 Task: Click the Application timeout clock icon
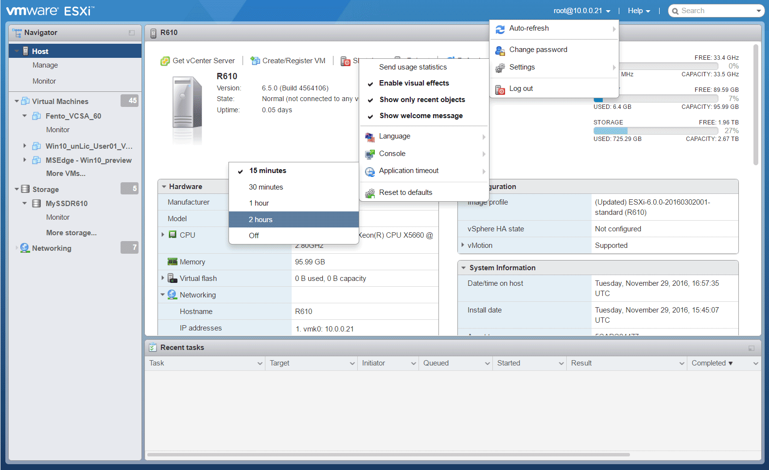coord(370,172)
